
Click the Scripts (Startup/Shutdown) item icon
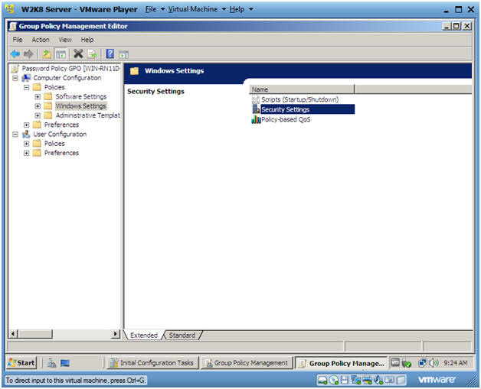[x=256, y=99]
